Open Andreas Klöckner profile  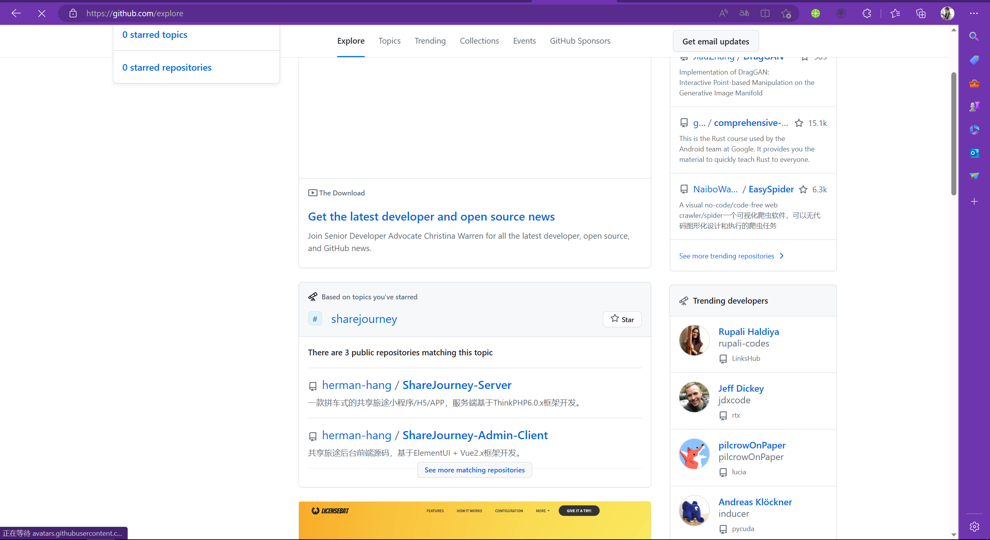[755, 502]
